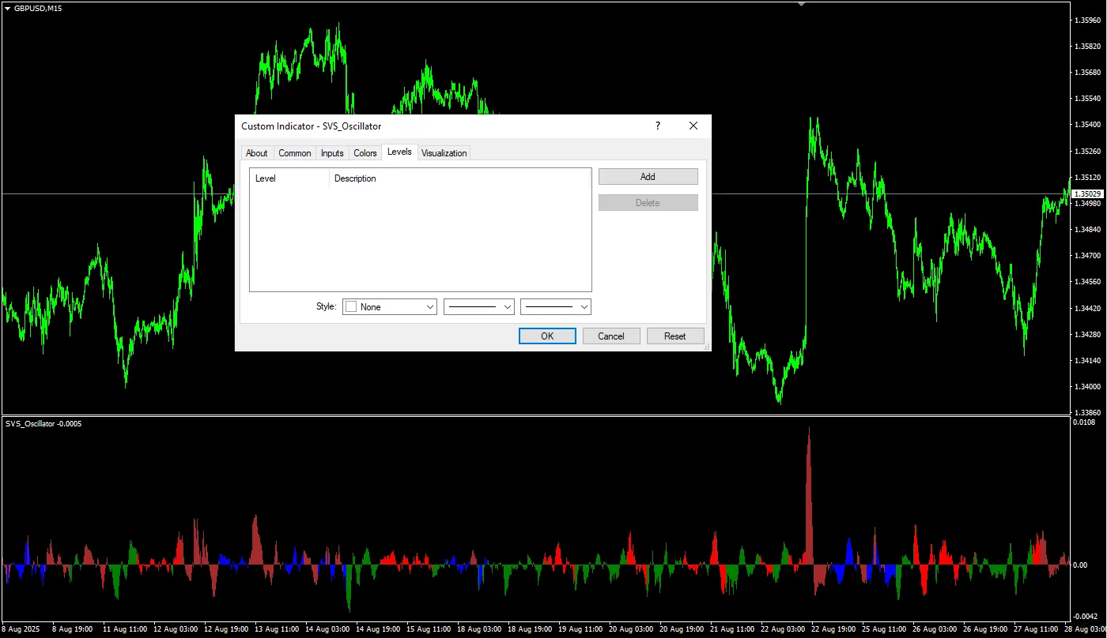Viewport: 1107px width, 638px height.
Task: Click the Add level button
Action: 648,177
